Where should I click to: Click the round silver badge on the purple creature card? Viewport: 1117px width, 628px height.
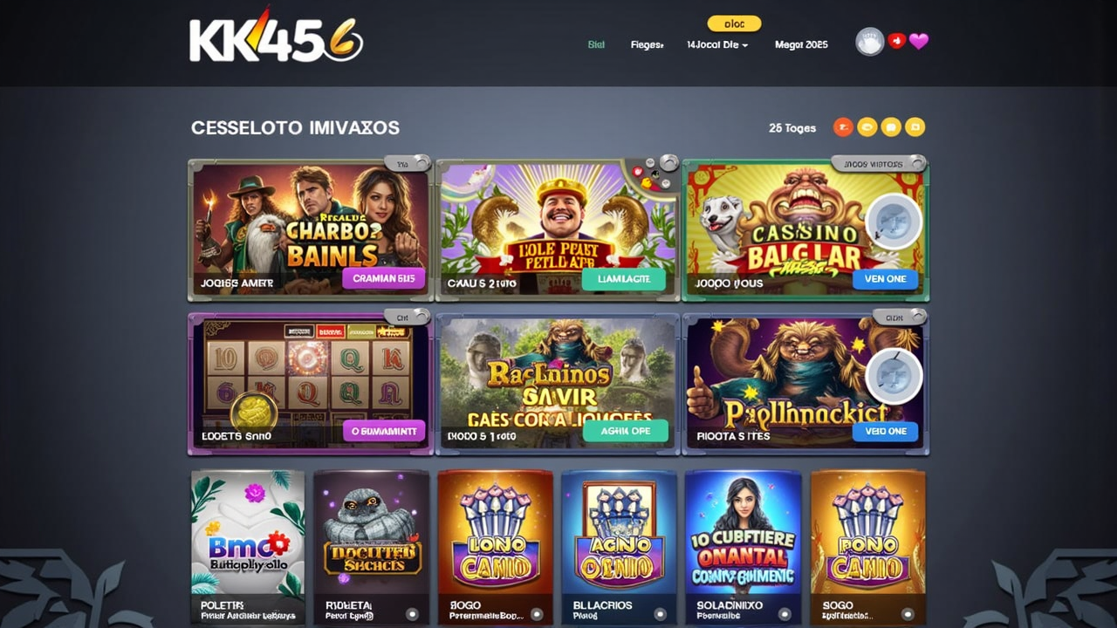tap(894, 376)
